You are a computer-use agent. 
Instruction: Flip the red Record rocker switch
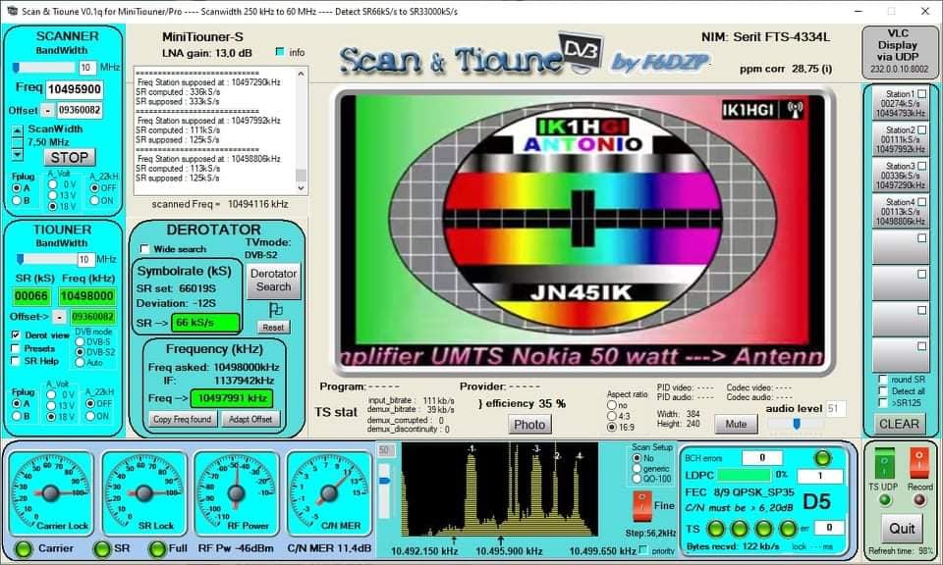click(919, 465)
